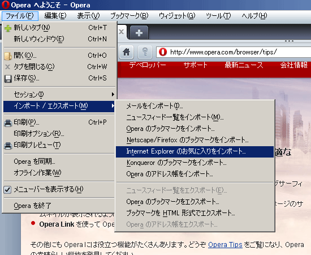
Task: Click the key password wand button
Action: (x=145, y=52)
